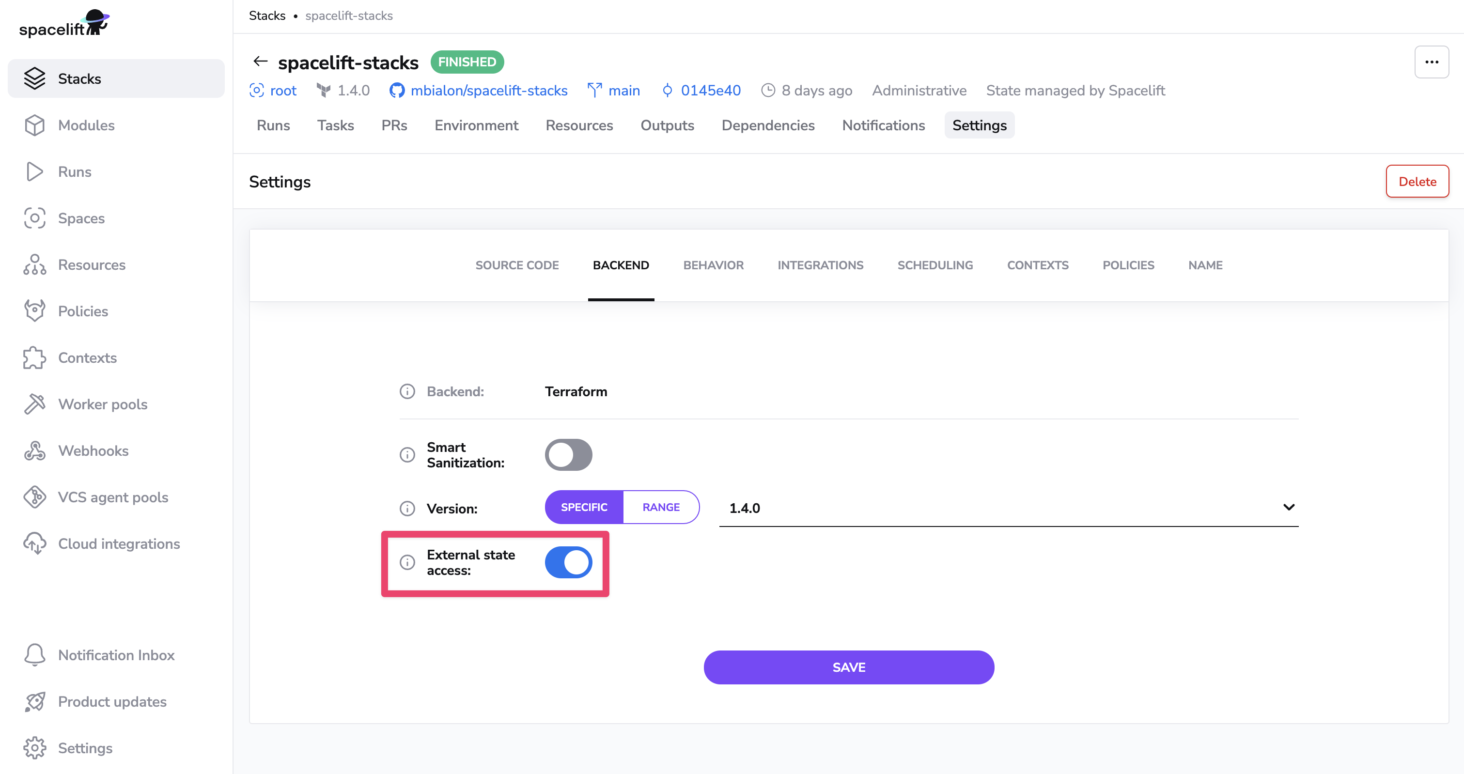Select SPECIFIC version mode
The height and width of the screenshot is (774, 1464).
point(584,507)
